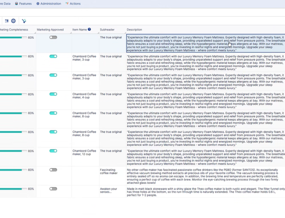Screen dimensions: 285x218
Task: Enable Marketing Approved for Awaken your senses row
Action: click(x=53, y=189)
